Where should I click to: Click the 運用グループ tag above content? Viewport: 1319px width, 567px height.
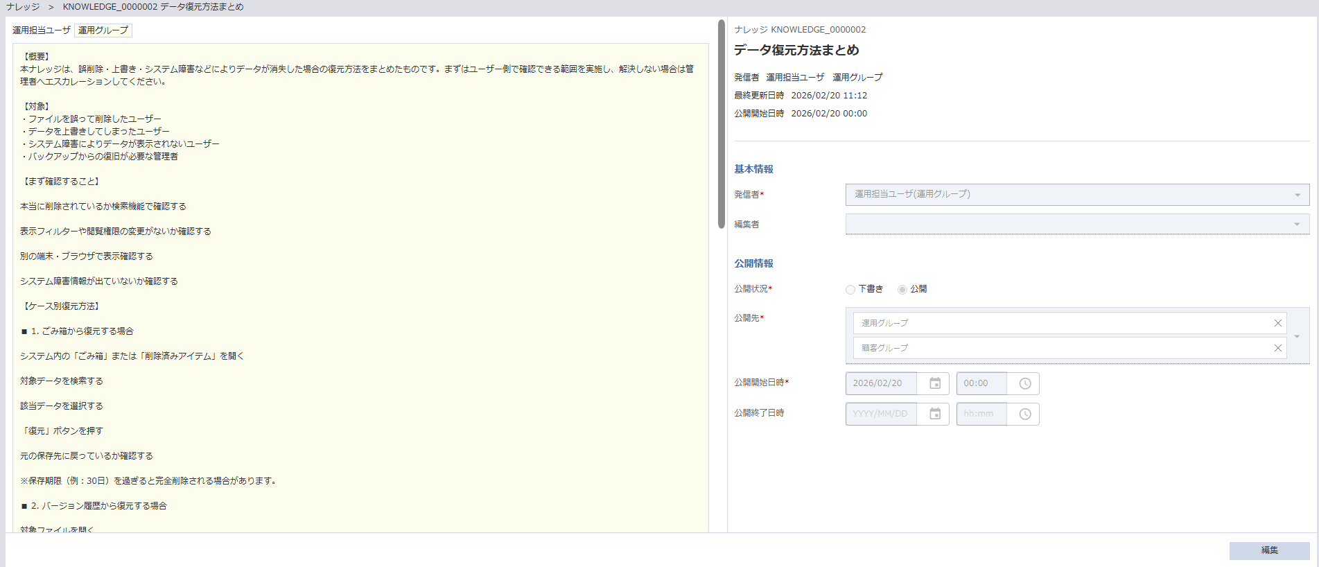[103, 30]
